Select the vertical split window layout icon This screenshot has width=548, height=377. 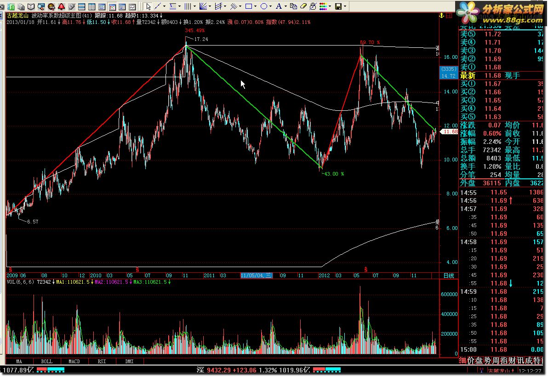click(92, 6)
